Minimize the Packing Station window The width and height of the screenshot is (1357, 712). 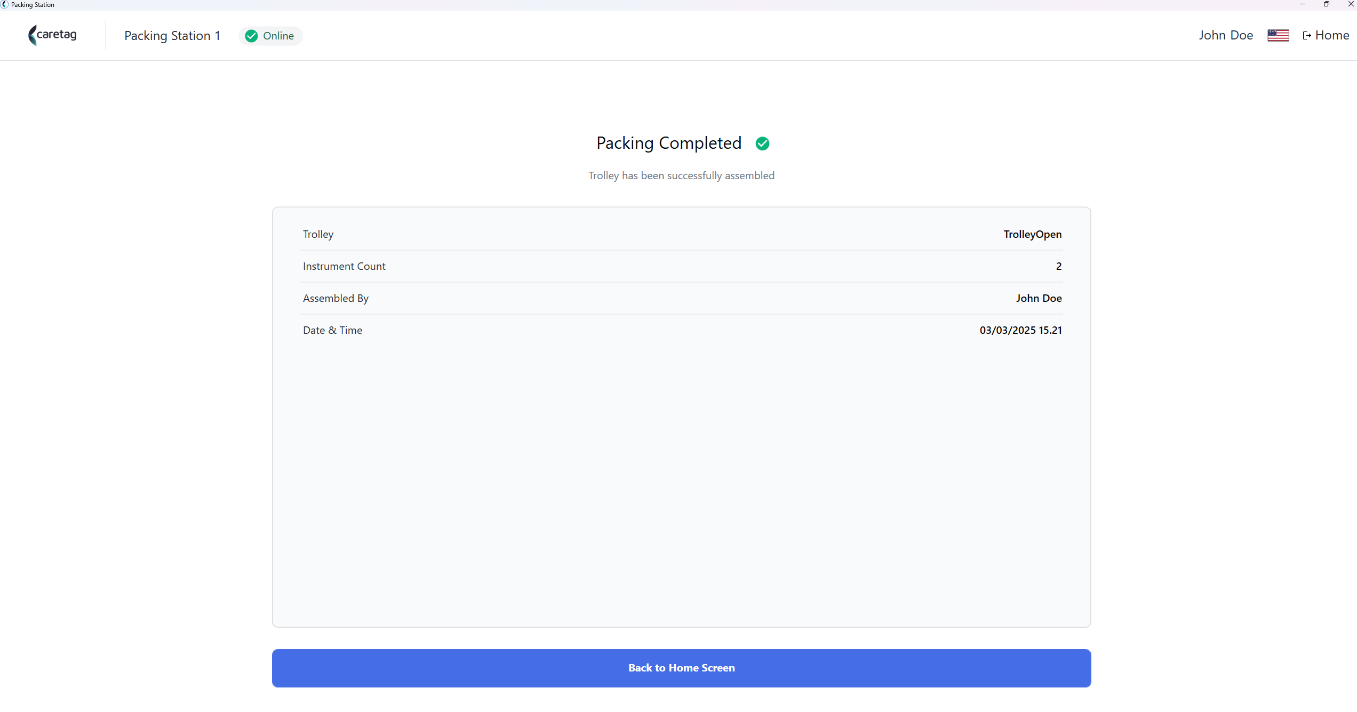pyautogui.click(x=1302, y=4)
